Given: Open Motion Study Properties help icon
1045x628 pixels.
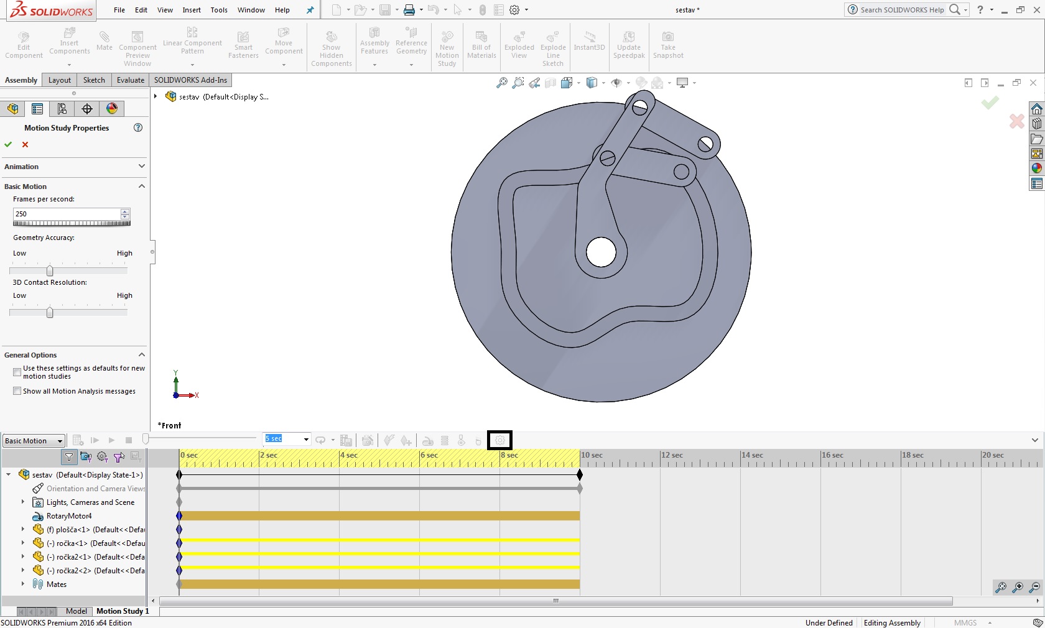Looking at the screenshot, I should tap(138, 127).
